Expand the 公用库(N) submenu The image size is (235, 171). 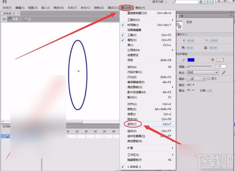coord(148,50)
